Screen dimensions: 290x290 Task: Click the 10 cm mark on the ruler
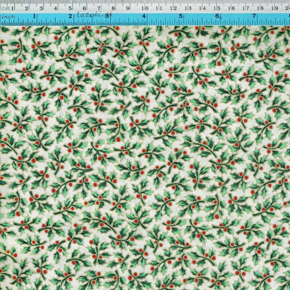(x=144, y=9)
